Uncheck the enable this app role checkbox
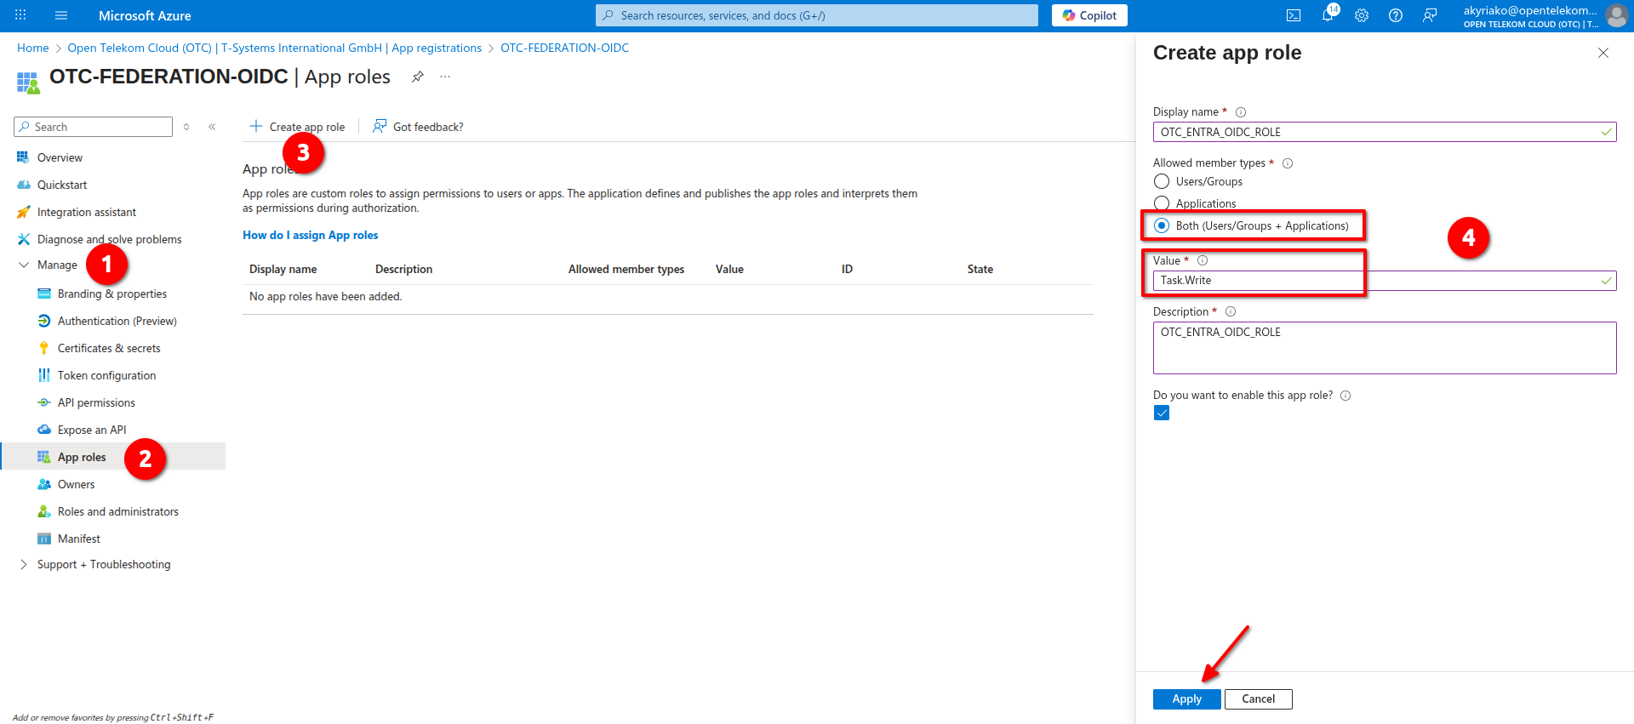 tap(1162, 413)
